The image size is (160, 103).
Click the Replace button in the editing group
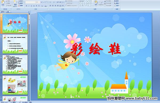[x=117, y=3]
